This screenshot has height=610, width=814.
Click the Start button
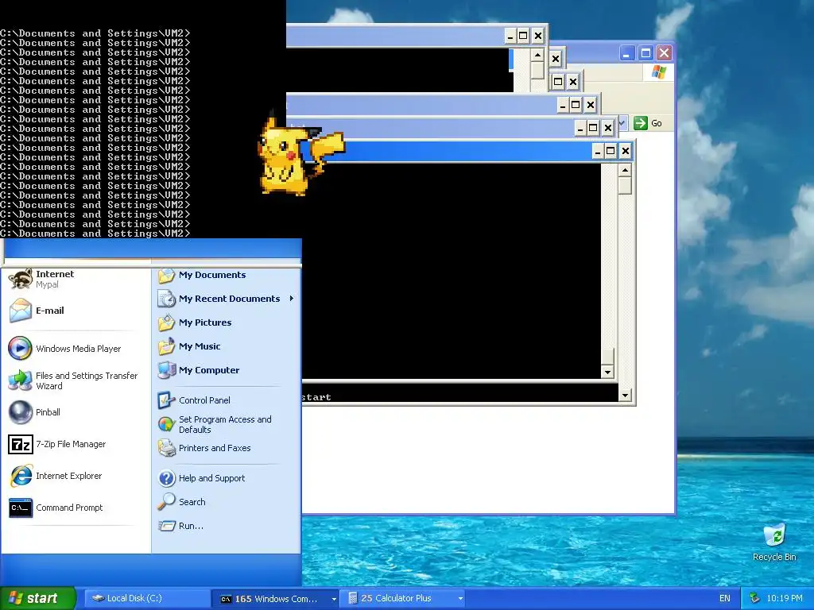(x=38, y=598)
